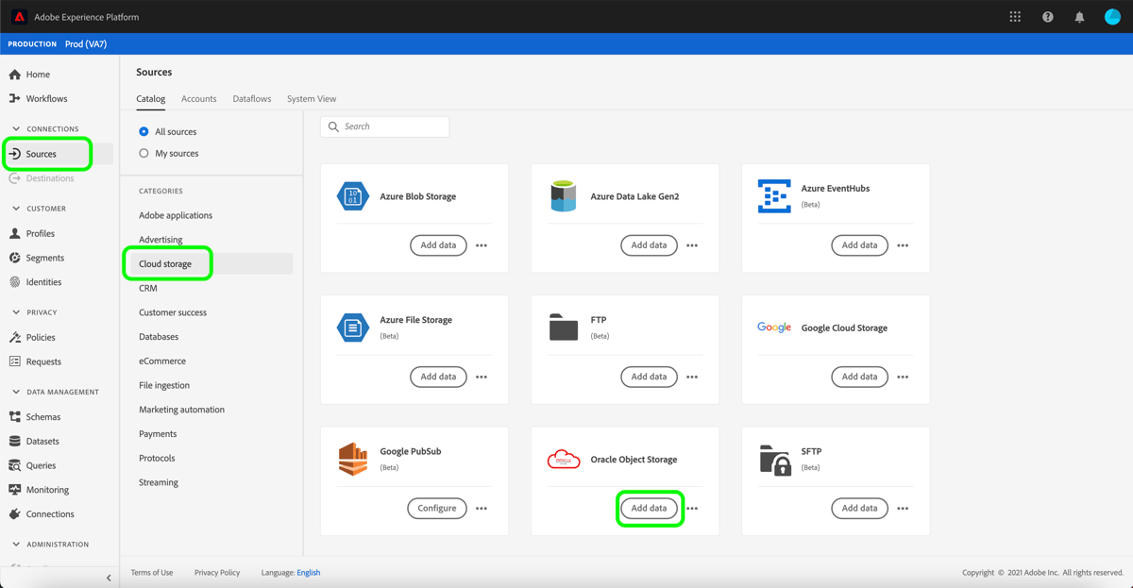Select the Cloud storage category
This screenshot has width=1133, height=588.
(165, 264)
